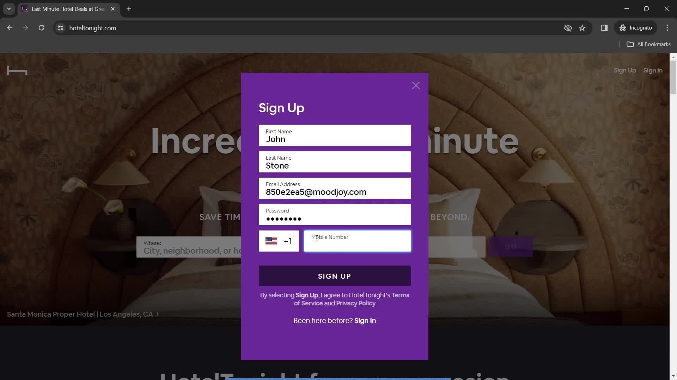Click Sign In in the page header
The width and height of the screenshot is (677, 380).
pyautogui.click(x=653, y=70)
